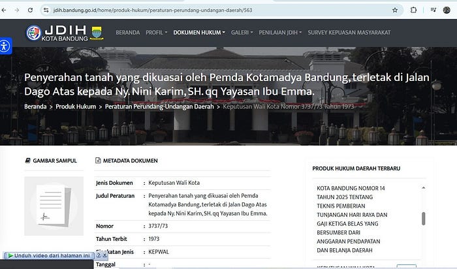Image resolution: width=457 pixels, height=269 pixels.
Task: Click Beranda in the breadcrumb
Action: pyautogui.click(x=35, y=106)
